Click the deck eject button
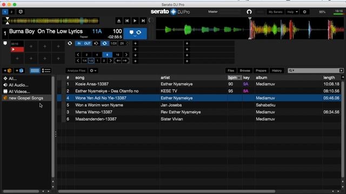Image resolution: width=346 pixels, height=194 pixels. 119,21
